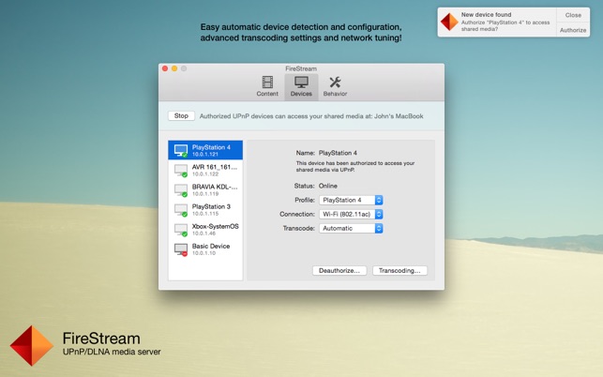Click the Xbox-SystemOS device icon
The height and width of the screenshot is (377, 603).
181,230
